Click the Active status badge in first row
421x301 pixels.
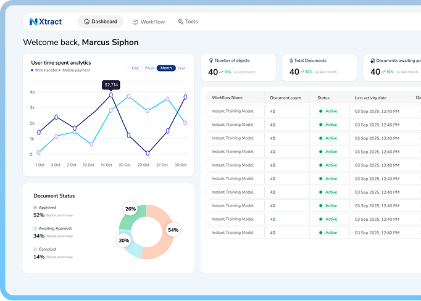point(328,111)
